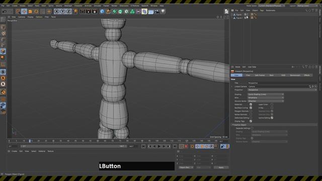
Task: Open the green Subdivision Surface generator icon
Action: tap(114, 12)
